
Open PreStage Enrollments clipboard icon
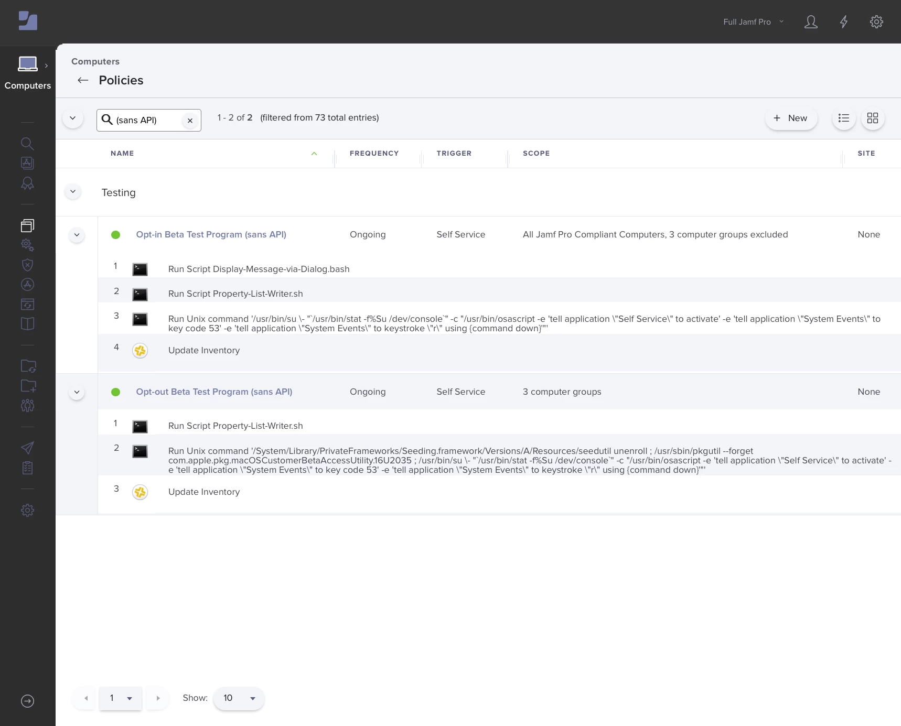tap(27, 468)
